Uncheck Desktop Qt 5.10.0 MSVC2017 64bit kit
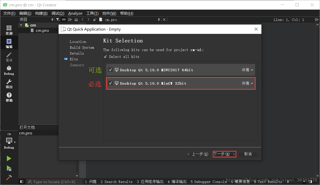Image resolution: width=320 pixels, height=185 pixels. click(110, 70)
